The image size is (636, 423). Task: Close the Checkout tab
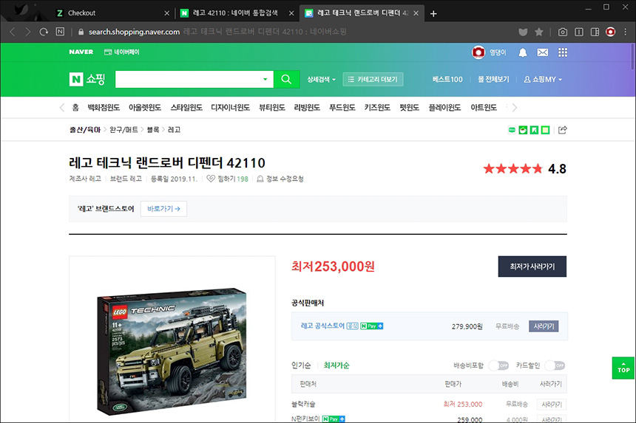point(166,13)
